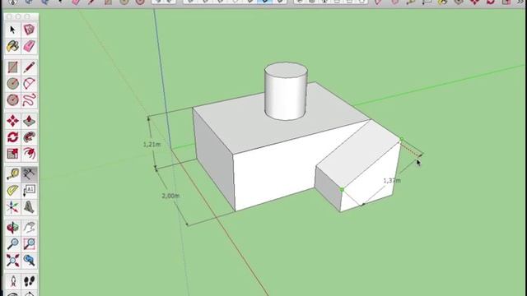
Task: Pick the Tape Measure tool
Action: pyautogui.click(x=13, y=174)
